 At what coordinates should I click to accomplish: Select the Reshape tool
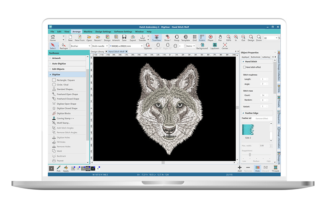pyautogui.click(x=64, y=46)
